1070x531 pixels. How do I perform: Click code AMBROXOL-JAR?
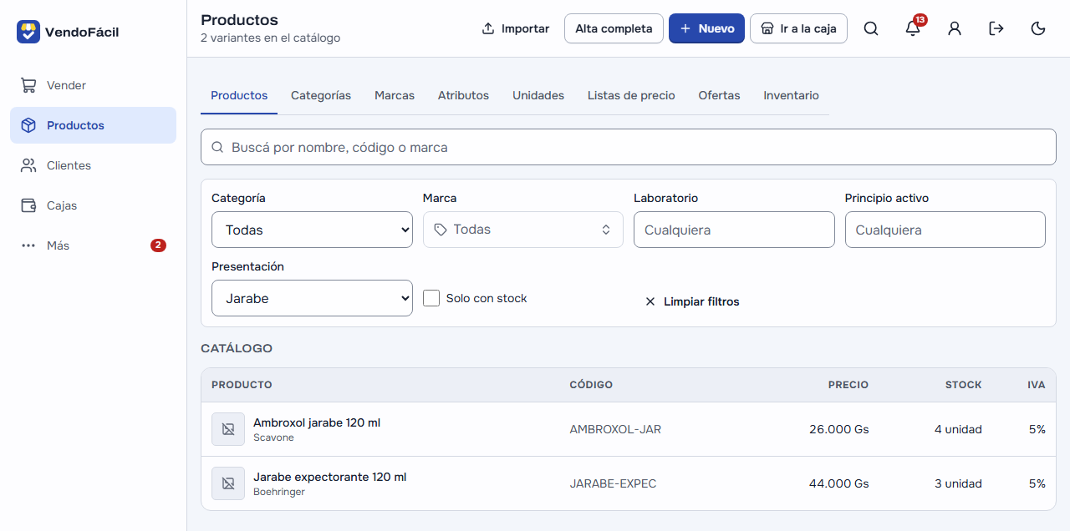pyautogui.click(x=615, y=429)
